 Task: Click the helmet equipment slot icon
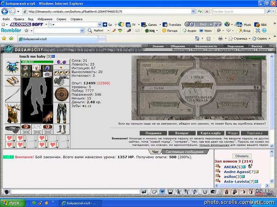[12, 67]
